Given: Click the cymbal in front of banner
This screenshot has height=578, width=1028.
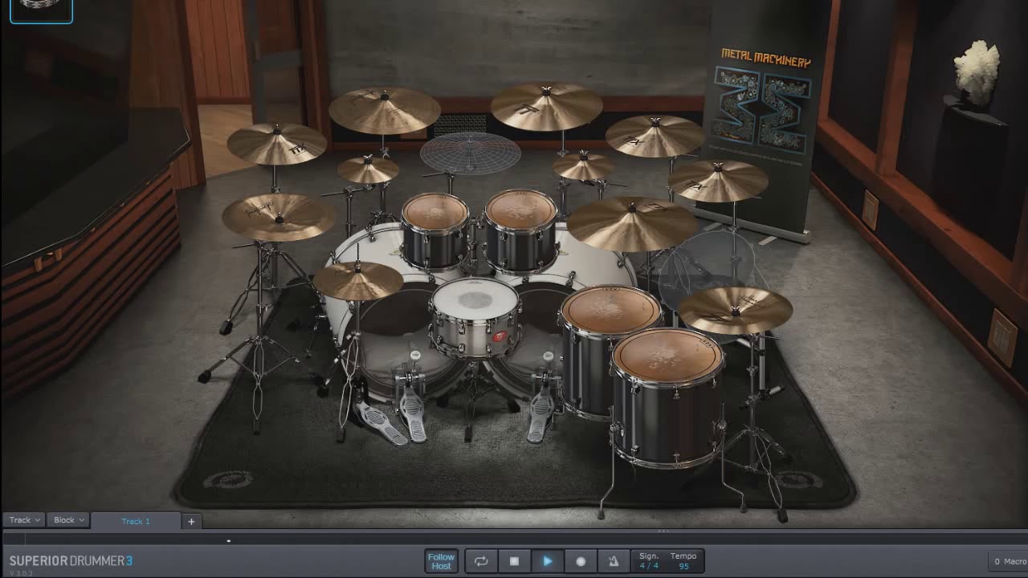Looking at the screenshot, I should 717,181.
